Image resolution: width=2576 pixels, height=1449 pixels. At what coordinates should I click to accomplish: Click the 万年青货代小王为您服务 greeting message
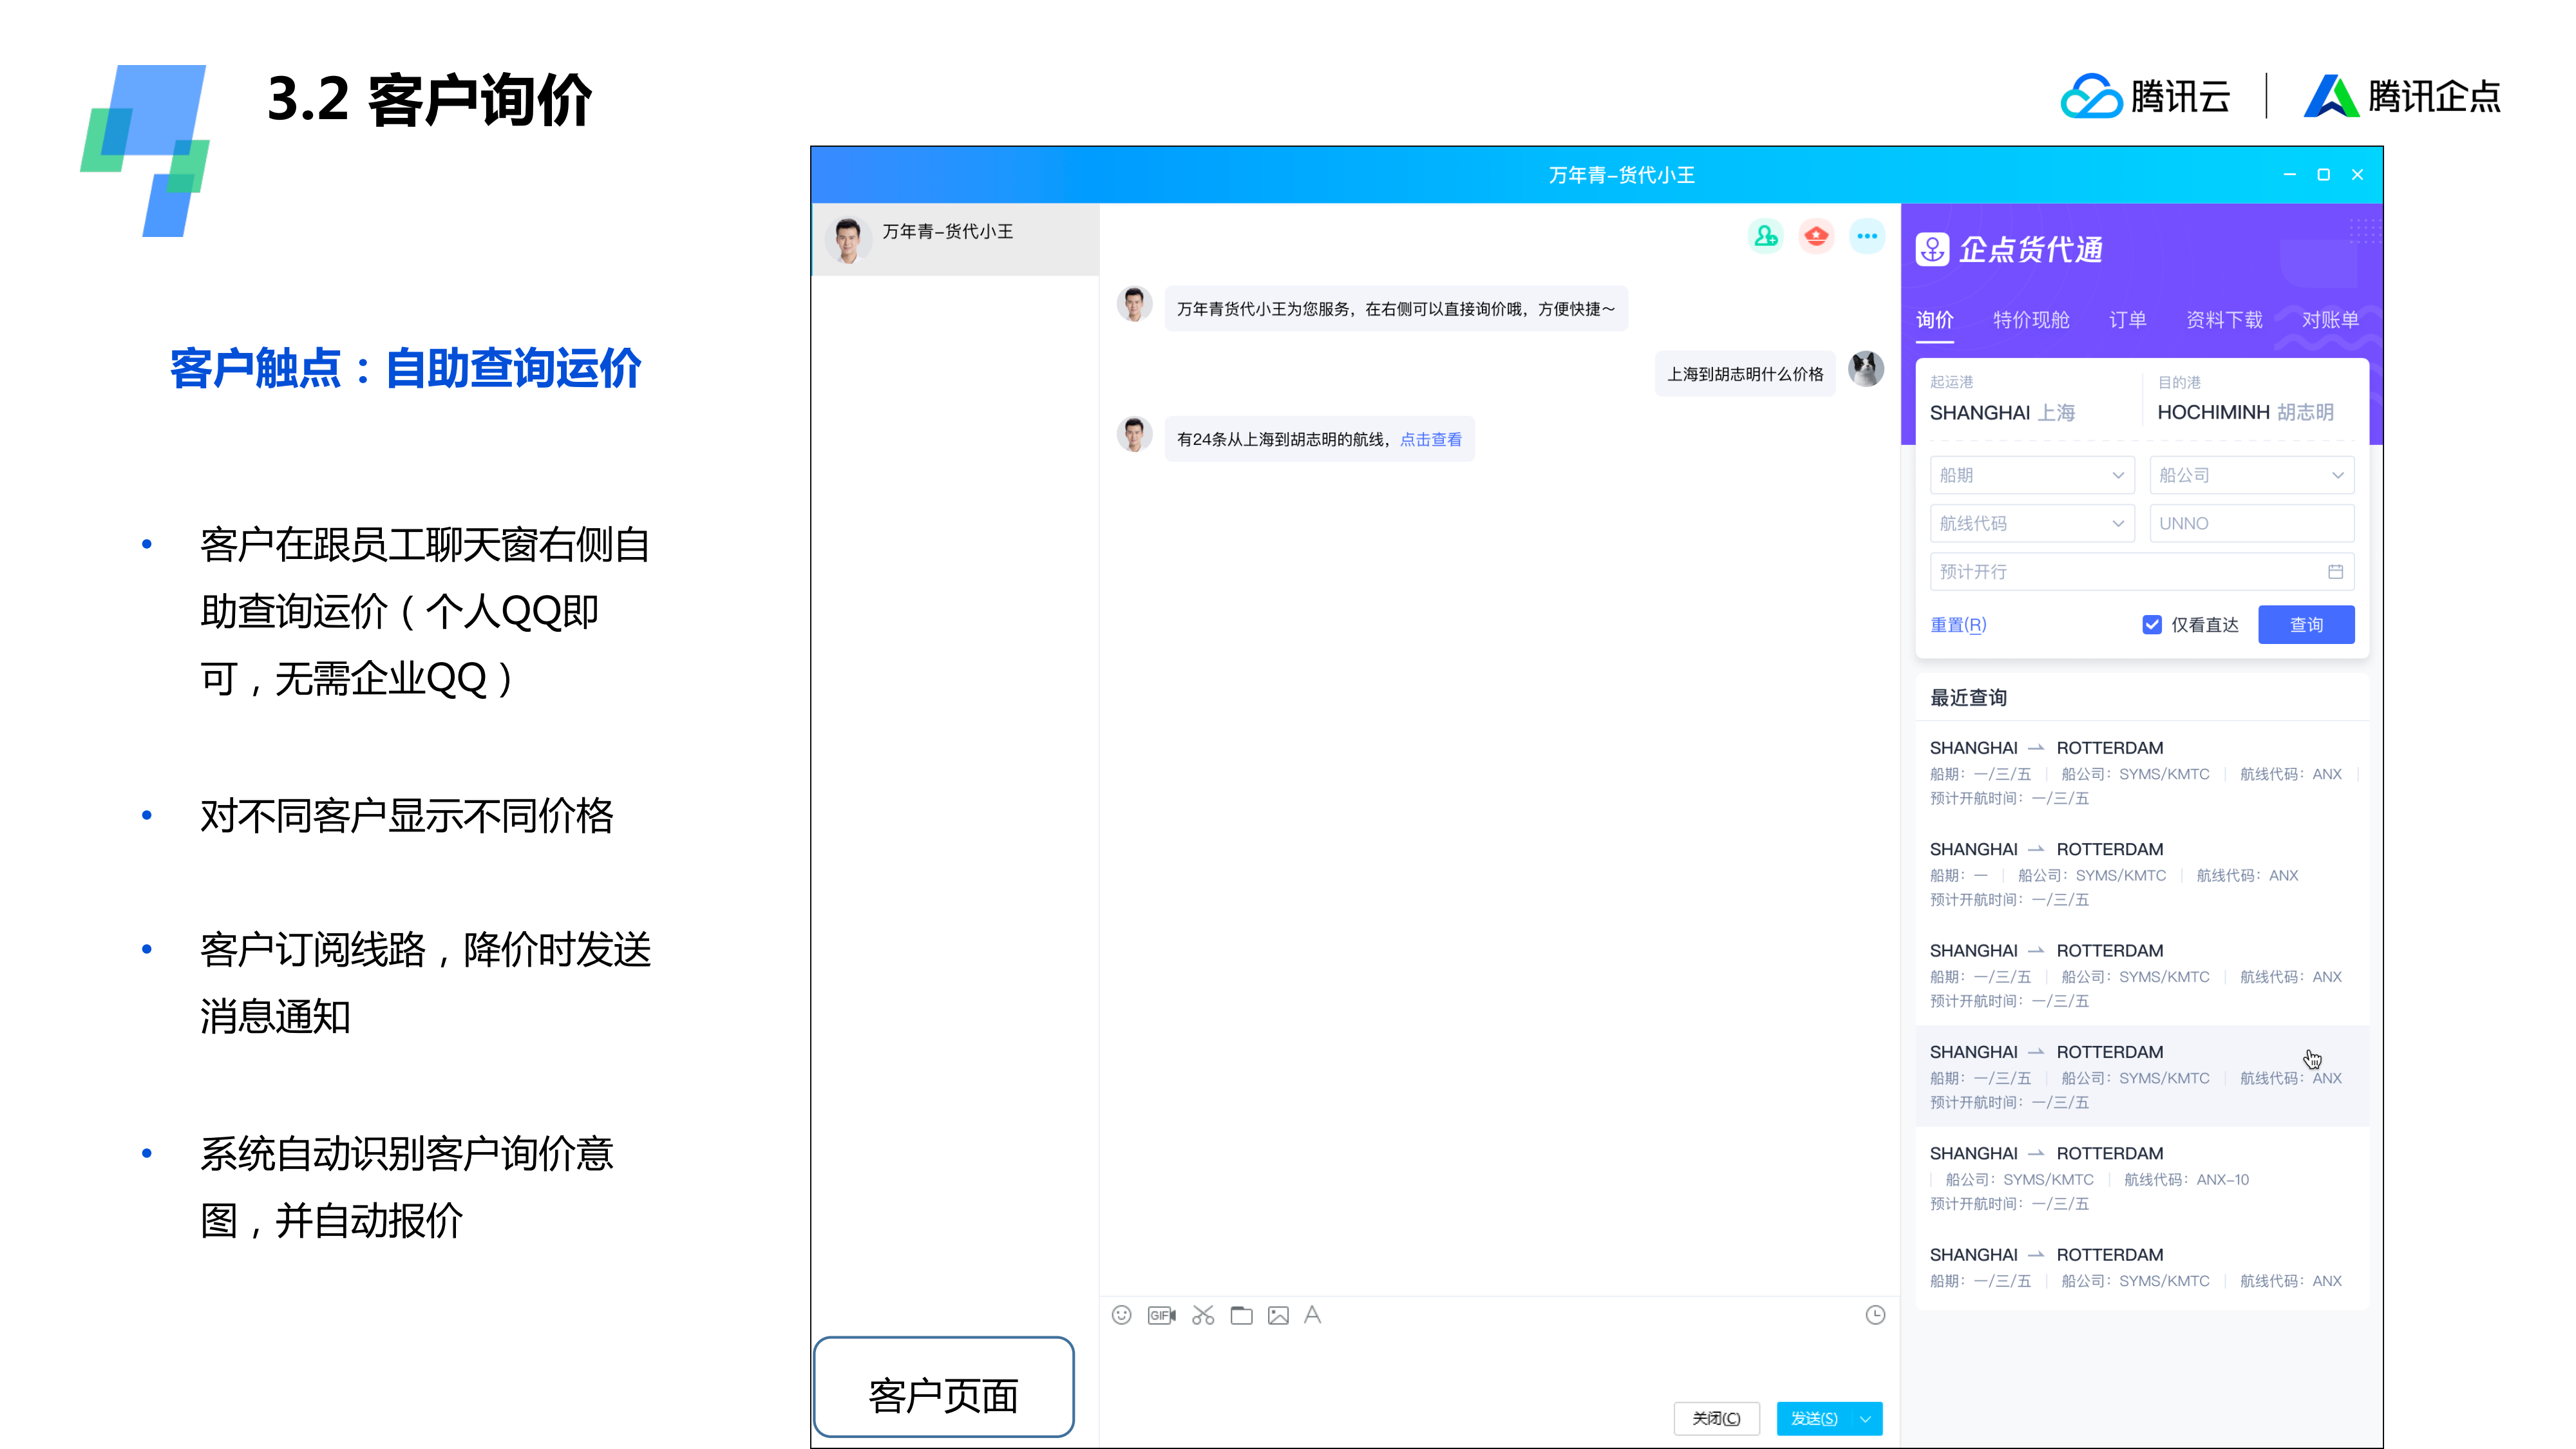click(1396, 309)
